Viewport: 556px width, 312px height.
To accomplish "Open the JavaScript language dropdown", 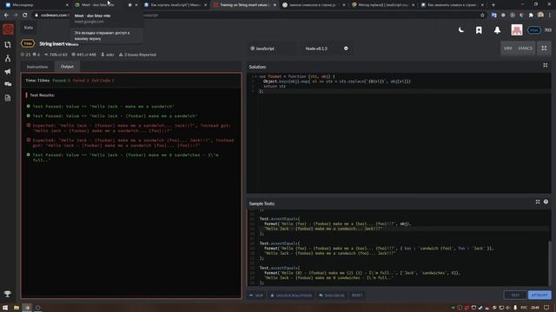I will 272,49.
